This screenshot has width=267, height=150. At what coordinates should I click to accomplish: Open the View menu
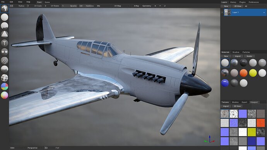click(x=20, y=2)
